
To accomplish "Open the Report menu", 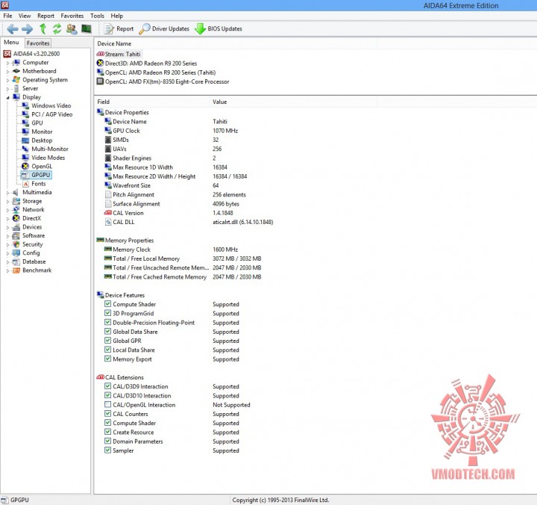I will pyautogui.click(x=46, y=16).
